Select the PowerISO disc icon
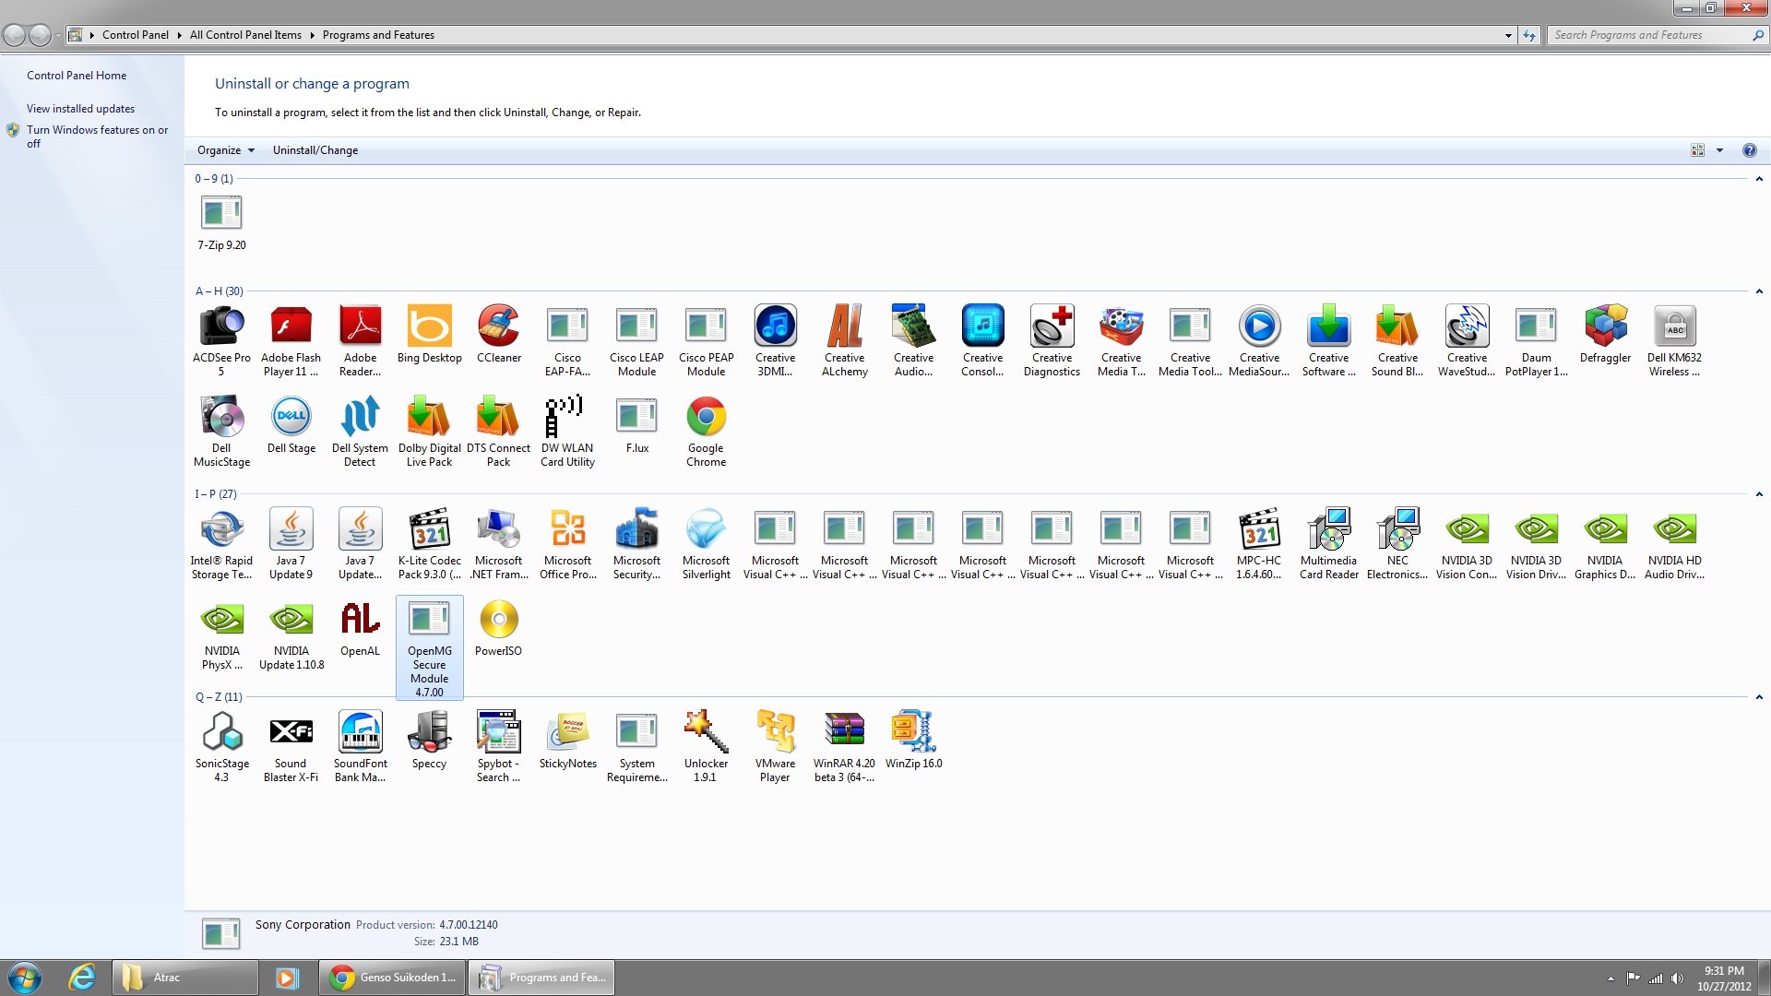This screenshot has height=996, width=1771. (498, 621)
